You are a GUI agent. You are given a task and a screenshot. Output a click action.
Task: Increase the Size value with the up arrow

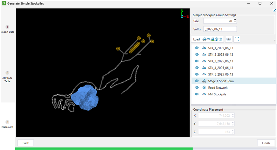(235, 20)
